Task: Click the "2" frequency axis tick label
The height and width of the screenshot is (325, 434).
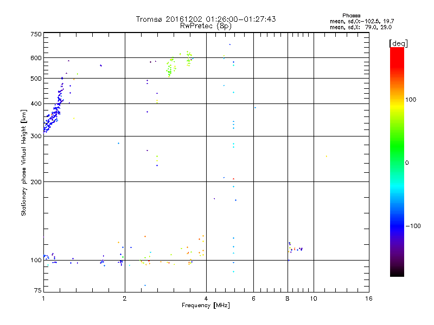Action: [125, 298]
